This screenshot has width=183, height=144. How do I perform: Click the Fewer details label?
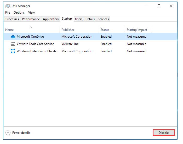click(21, 133)
